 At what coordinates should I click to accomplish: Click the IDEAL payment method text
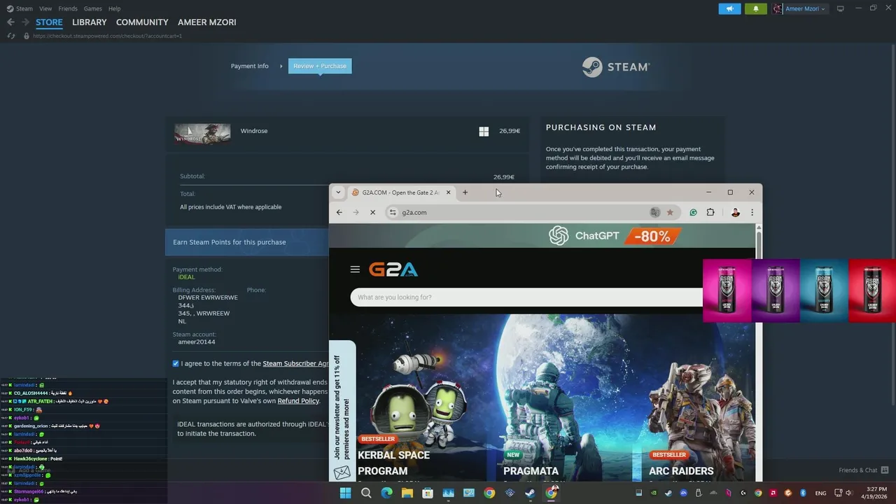pyautogui.click(x=186, y=277)
